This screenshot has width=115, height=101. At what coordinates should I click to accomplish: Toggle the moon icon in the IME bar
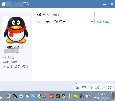tap(97, 87)
